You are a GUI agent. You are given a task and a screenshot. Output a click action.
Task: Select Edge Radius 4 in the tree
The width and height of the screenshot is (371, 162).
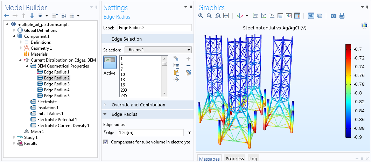pos(56,90)
